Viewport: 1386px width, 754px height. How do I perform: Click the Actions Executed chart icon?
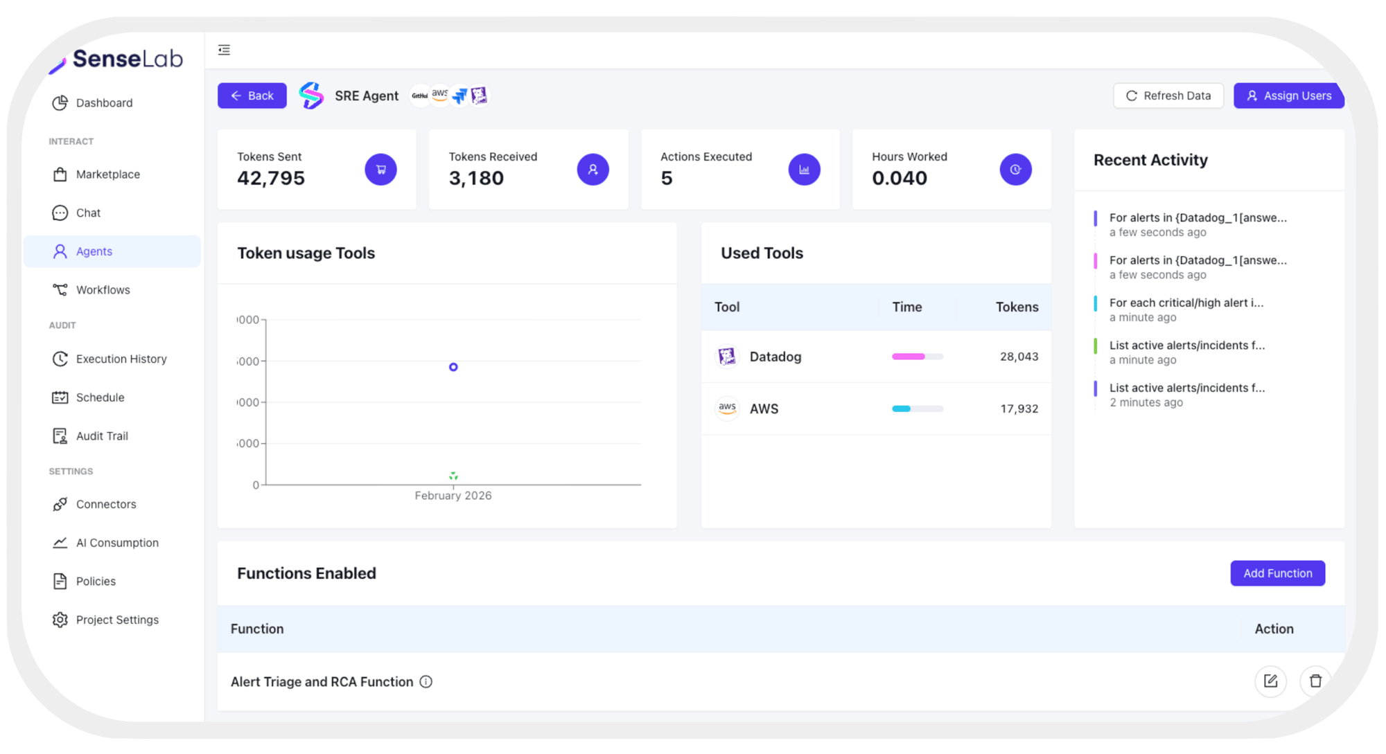pos(804,170)
